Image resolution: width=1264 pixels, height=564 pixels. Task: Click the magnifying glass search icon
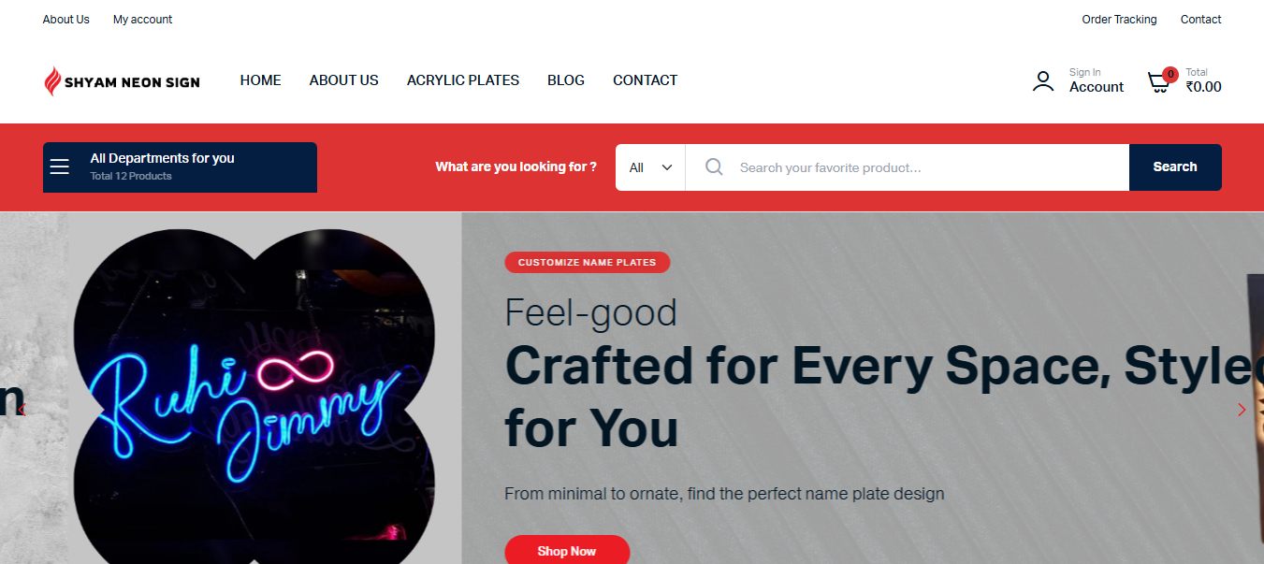point(714,166)
